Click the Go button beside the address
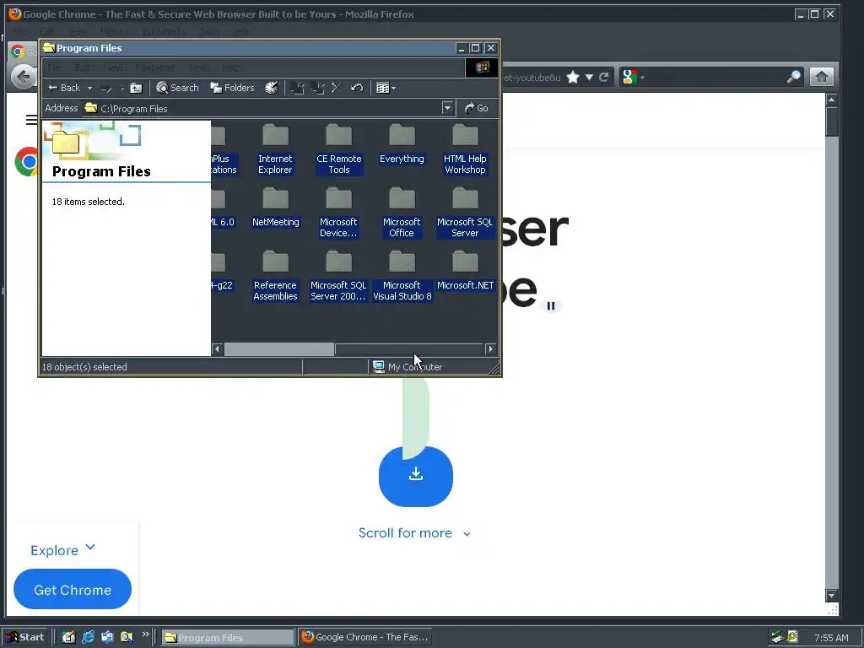Image resolution: width=864 pixels, height=648 pixels. coord(477,108)
